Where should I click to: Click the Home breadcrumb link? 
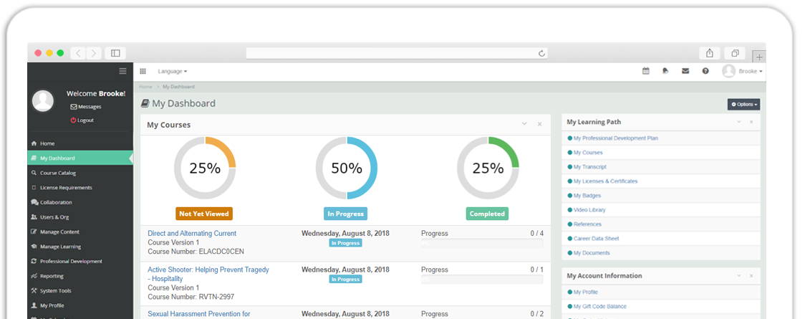pos(145,87)
